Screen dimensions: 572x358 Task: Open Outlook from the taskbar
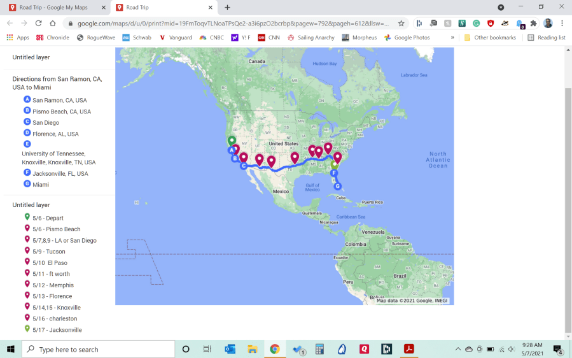[230, 349]
